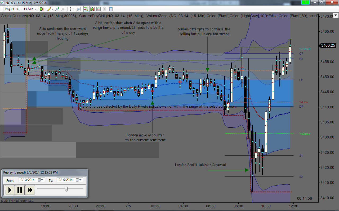Image resolution: width=339 pixels, height=211 pixels.
Task: Click the magnifier zoom frame icon
Action: (79, 9)
